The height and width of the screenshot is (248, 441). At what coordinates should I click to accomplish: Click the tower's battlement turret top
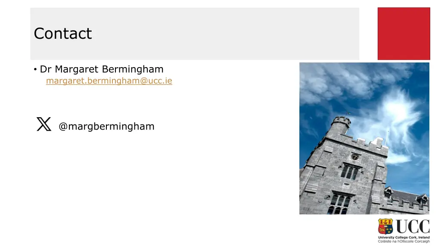(342, 121)
